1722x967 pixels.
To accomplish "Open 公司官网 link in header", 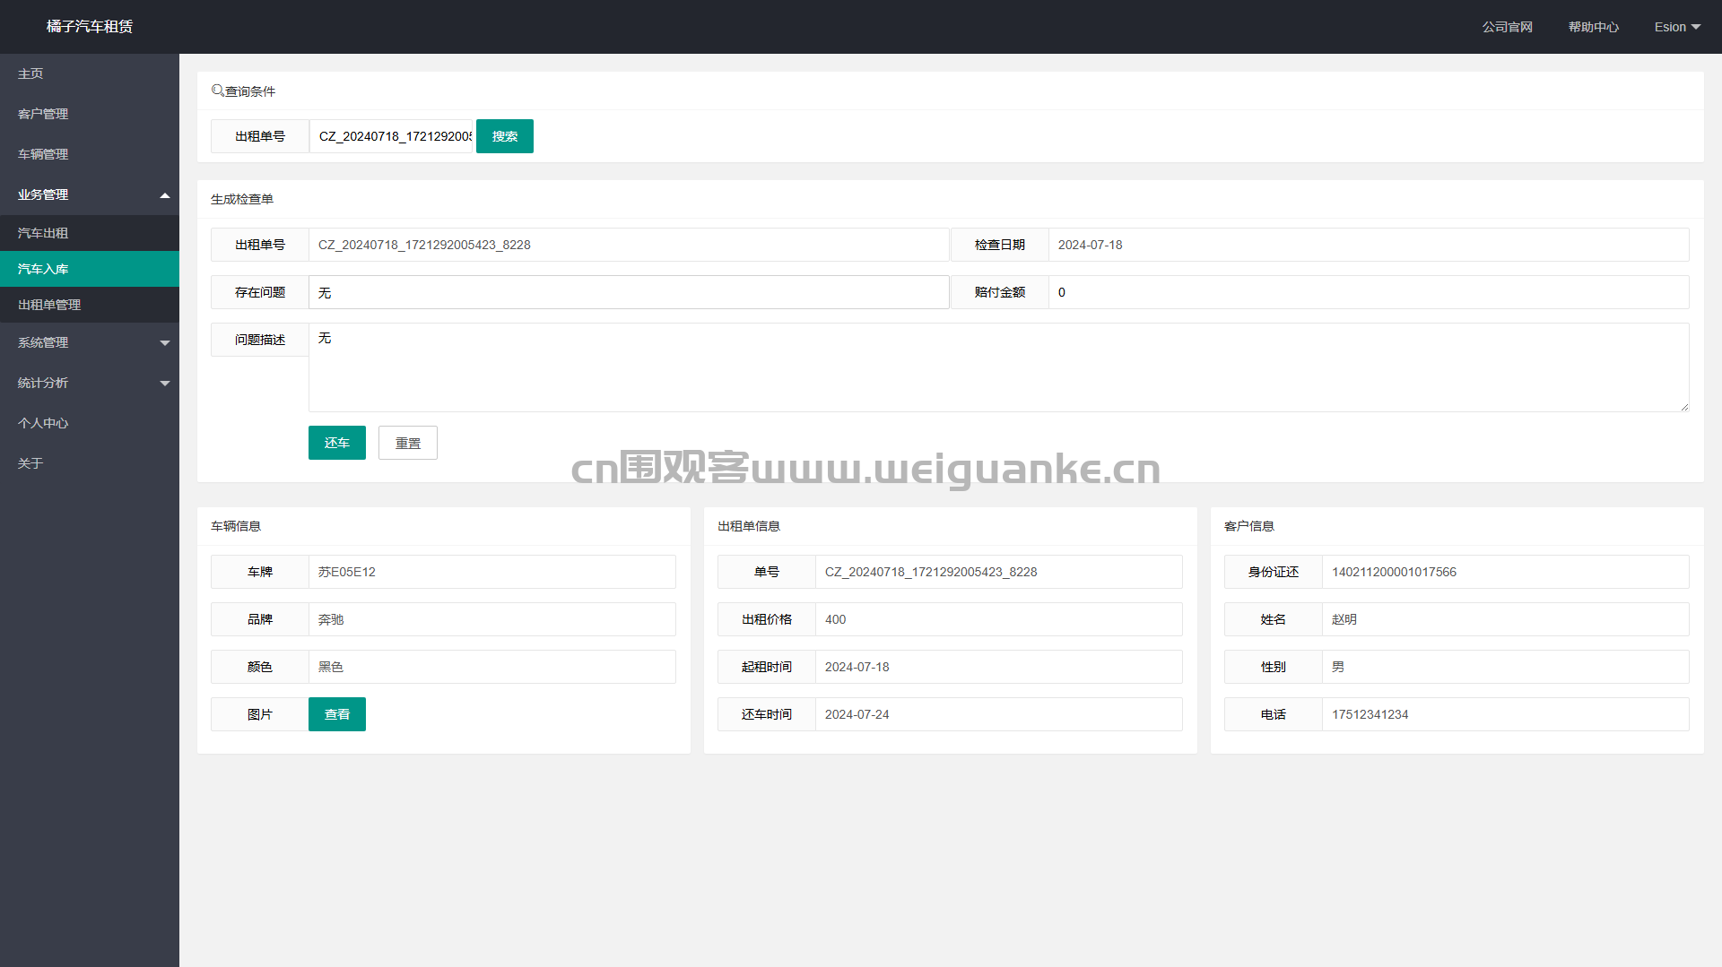I will point(1507,27).
